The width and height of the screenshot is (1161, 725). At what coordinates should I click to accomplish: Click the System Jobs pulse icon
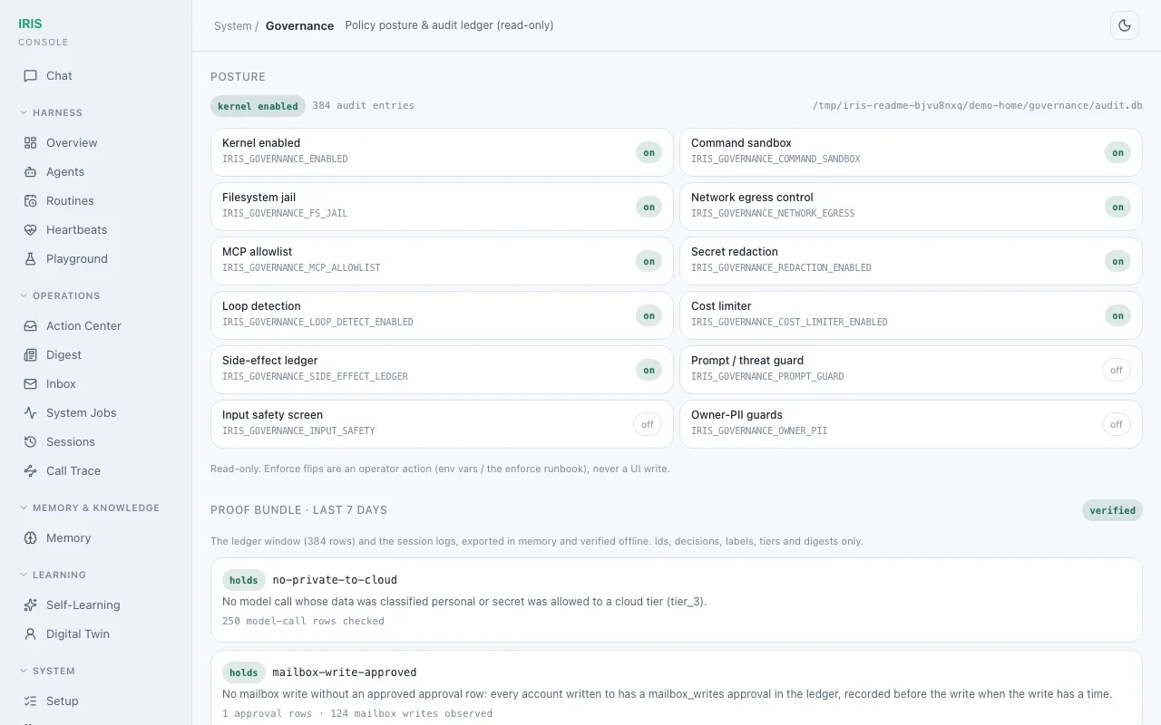30,413
